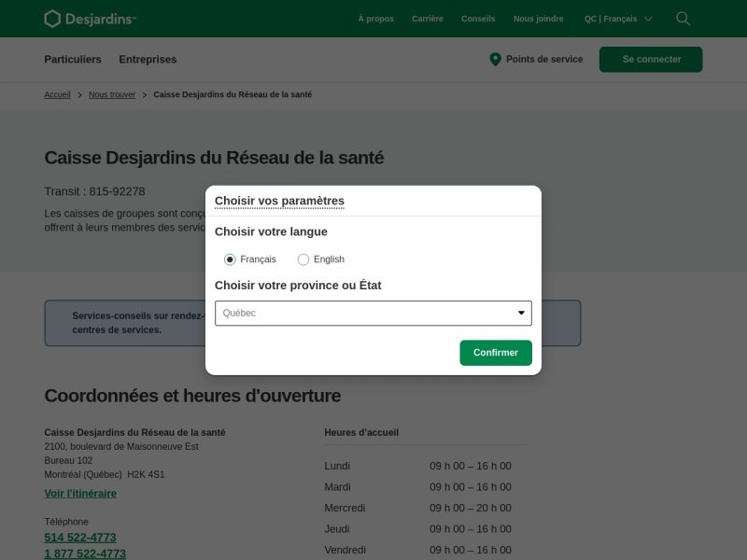This screenshot has height=560, width=747.
Task: Select the Français radio button
Action: click(230, 259)
